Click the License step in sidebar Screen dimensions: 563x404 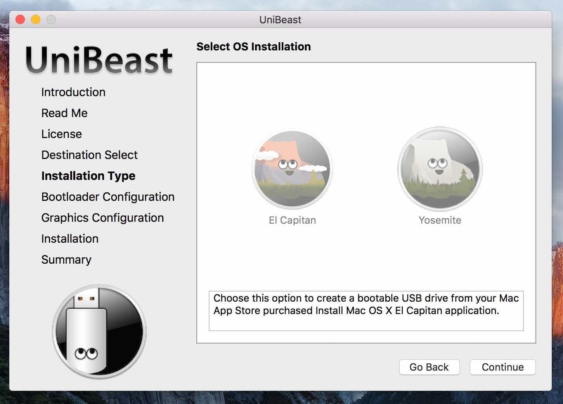coord(62,134)
